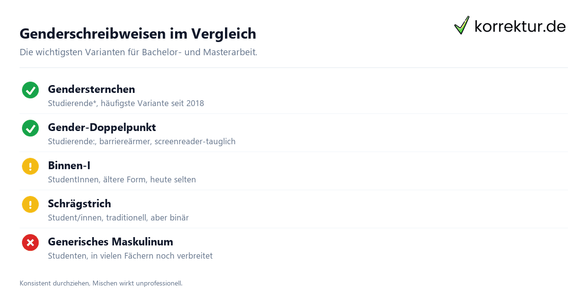Image resolution: width=587 pixels, height=308 pixels.
Task: Click the red cross icon beside Generisches Maskulinum
Action: (x=30, y=242)
